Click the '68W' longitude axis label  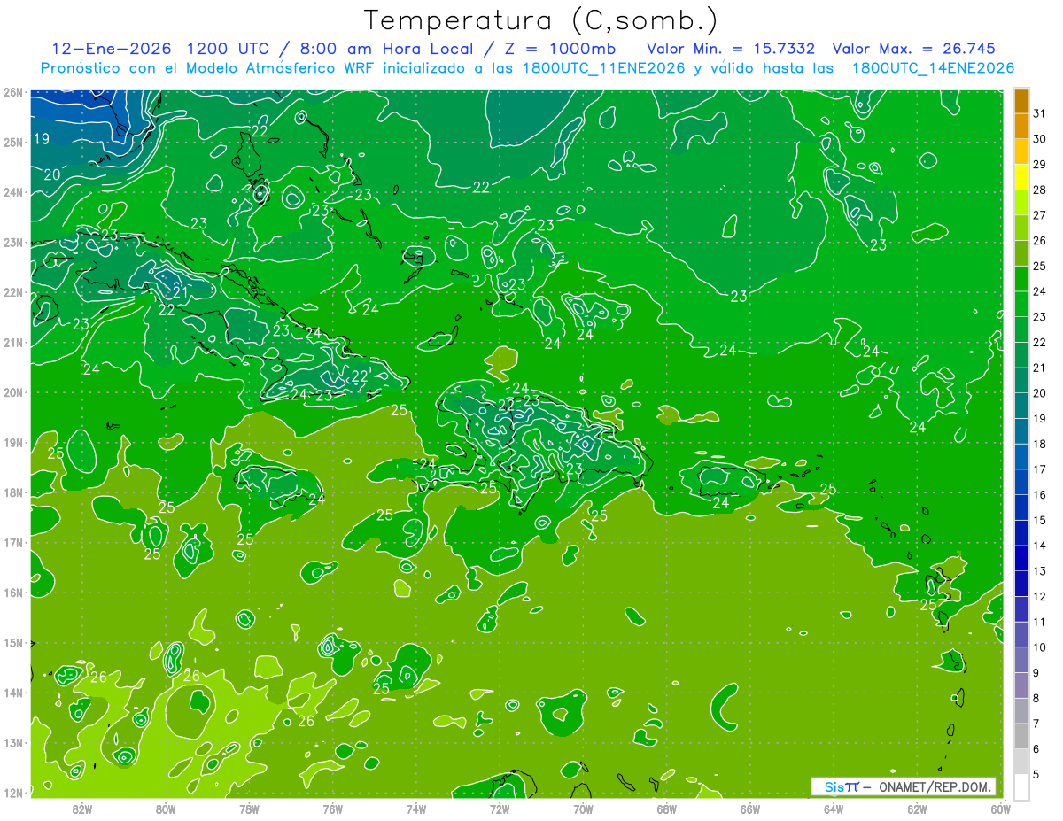coord(666,809)
